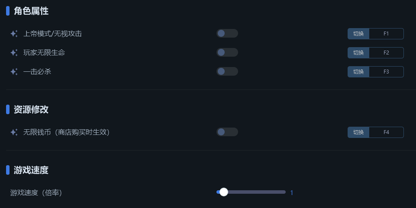This screenshot has height=208, width=416.
Task: Select the F4 hotkey field
Action: pos(386,132)
